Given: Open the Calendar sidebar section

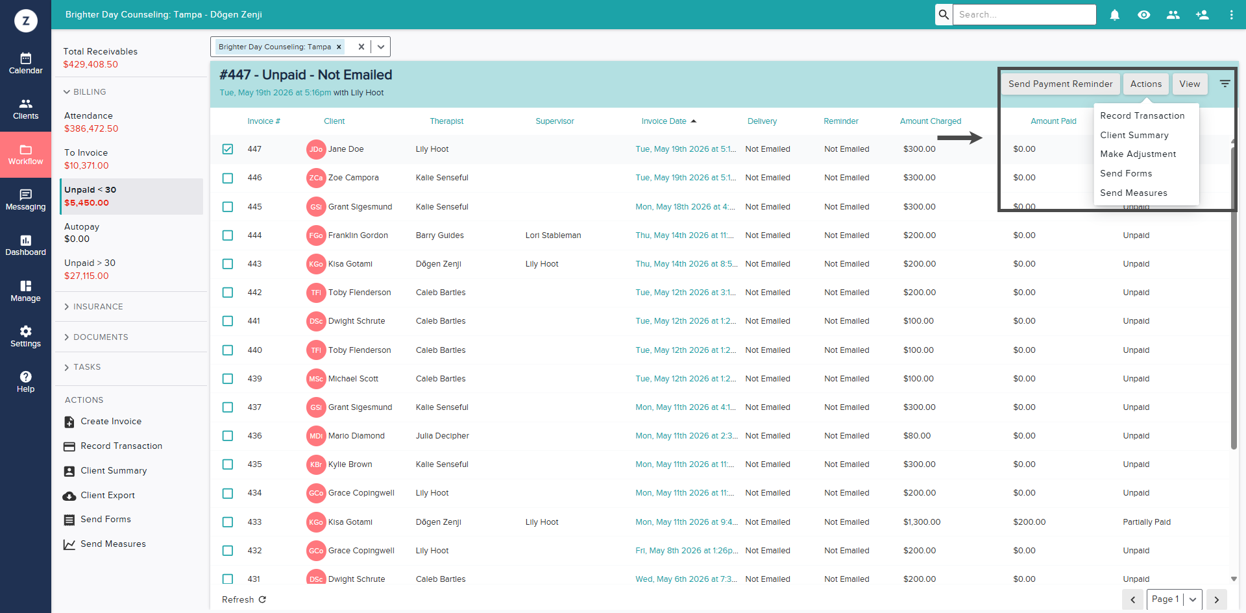Looking at the screenshot, I should pos(25,64).
